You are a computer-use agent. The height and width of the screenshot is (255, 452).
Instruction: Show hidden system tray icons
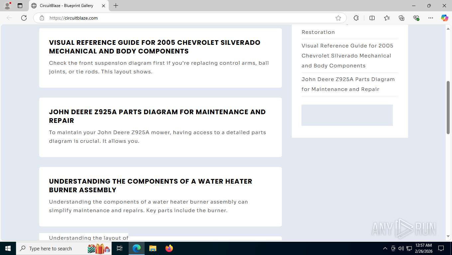pyautogui.click(x=385, y=248)
